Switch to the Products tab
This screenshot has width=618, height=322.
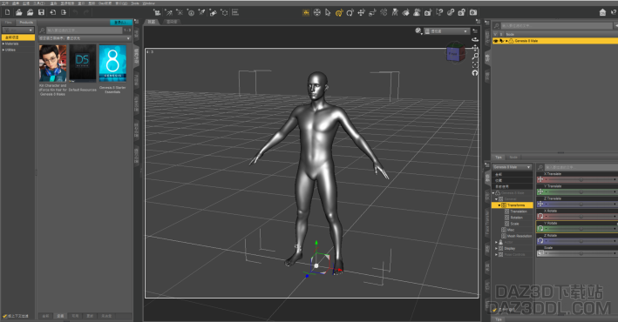26,23
